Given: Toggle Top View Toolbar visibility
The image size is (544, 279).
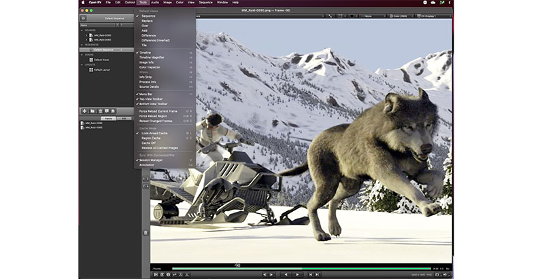Looking at the screenshot, I should [152, 98].
